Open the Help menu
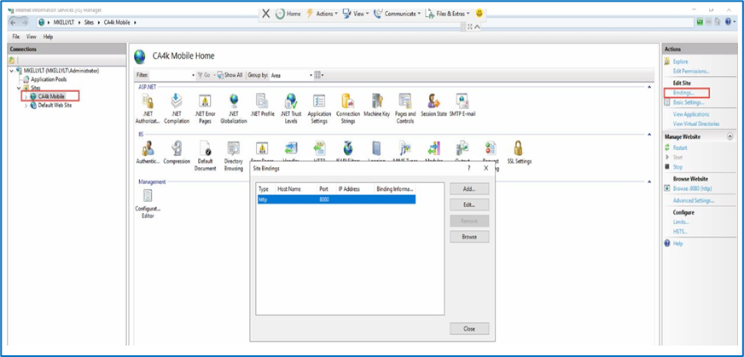The height and width of the screenshot is (357, 744). tap(48, 37)
